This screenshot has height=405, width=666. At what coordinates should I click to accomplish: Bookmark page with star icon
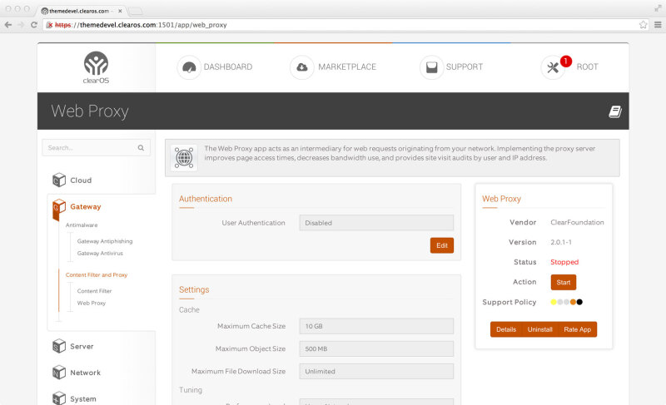pyautogui.click(x=643, y=25)
